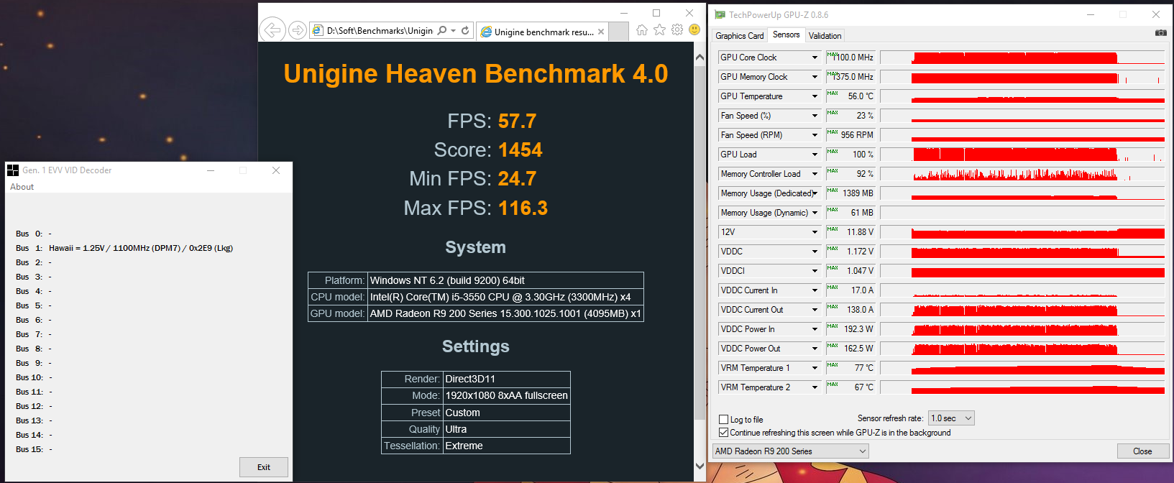Click the Memory Usage (Dedicated) 1389 MB reading
The image size is (1174, 483).
click(852, 193)
